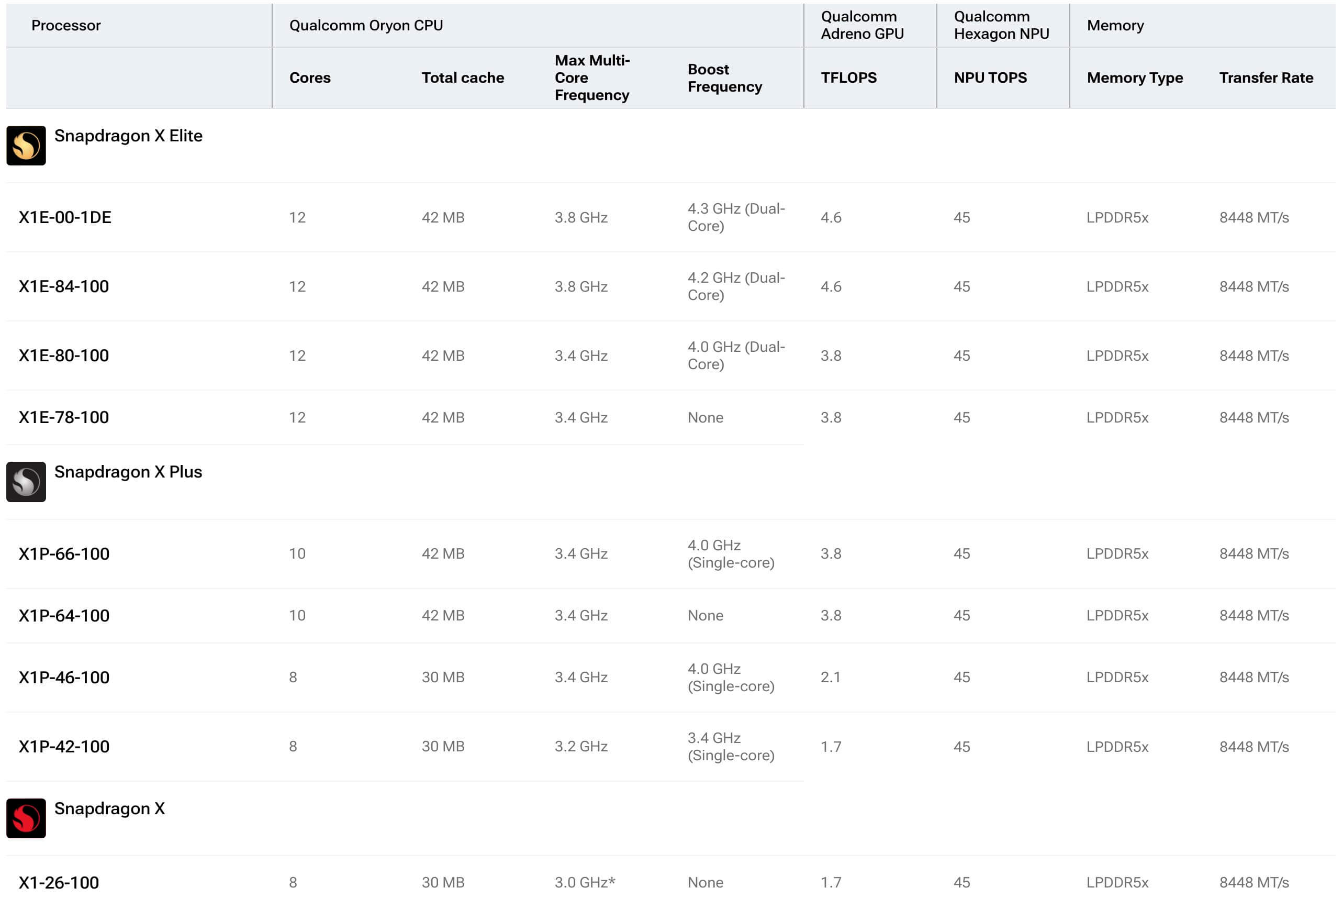Click the Boost Frequency column header
The height and width of the screenshot is (910, 1343).
[724, 78]
